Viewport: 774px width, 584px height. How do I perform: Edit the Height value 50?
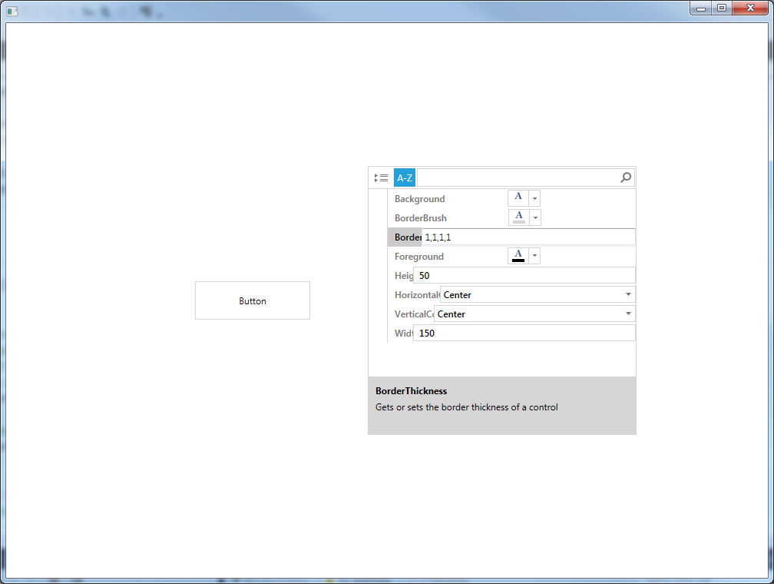524,276
